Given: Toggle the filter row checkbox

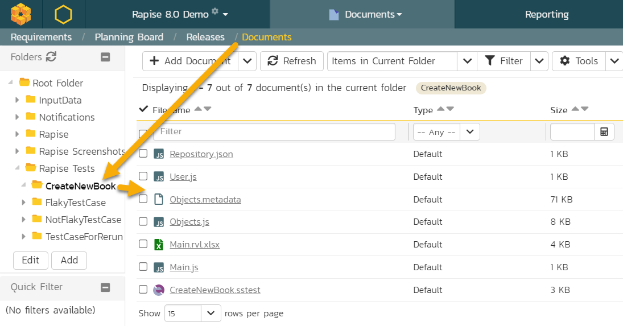Looking at the screenshot, I should point(143,134).
